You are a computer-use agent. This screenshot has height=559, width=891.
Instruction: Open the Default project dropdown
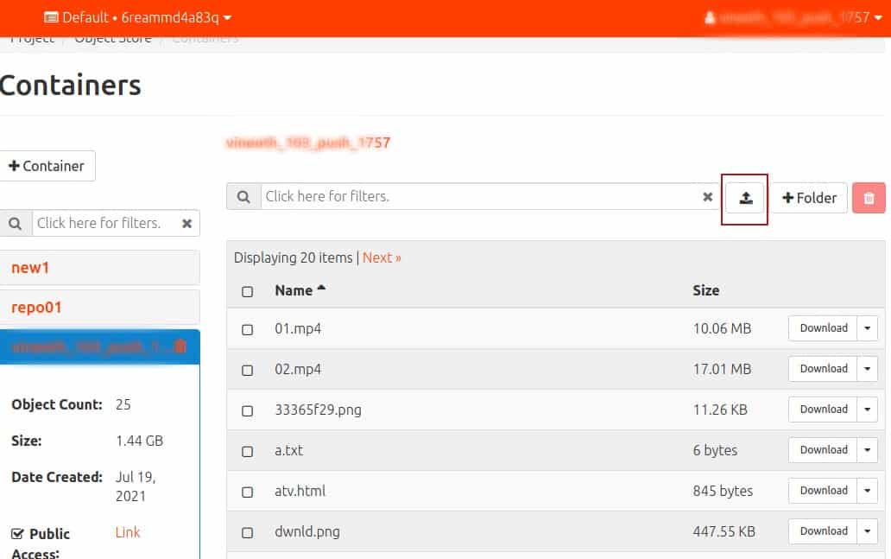pos(137,17)
